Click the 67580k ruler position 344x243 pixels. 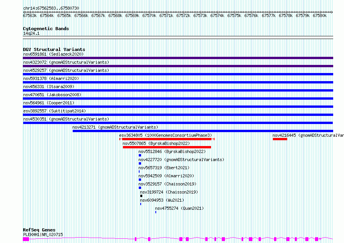click(x=320, y=15)
